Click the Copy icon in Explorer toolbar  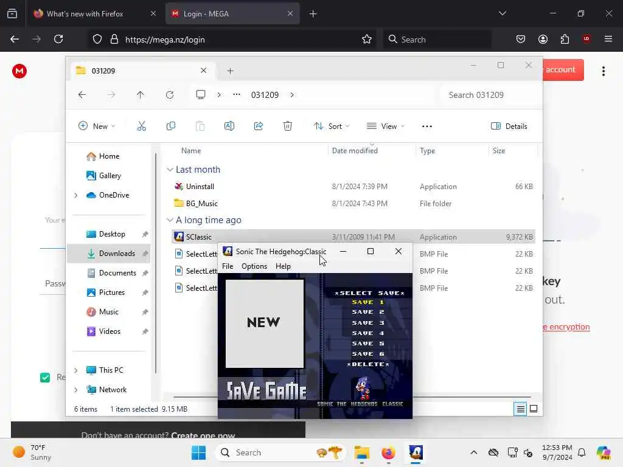tap(171, 126)
